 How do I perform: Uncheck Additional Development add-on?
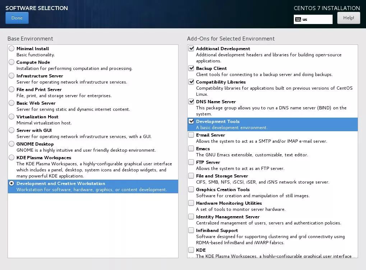point(191,49)
